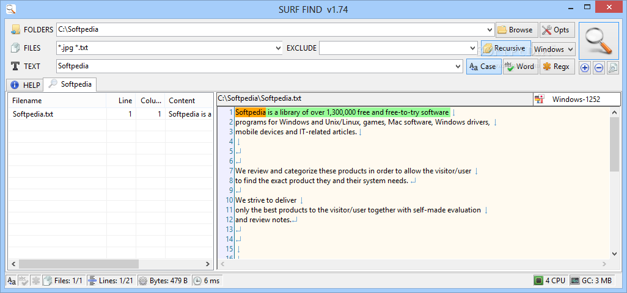Toggle the Regx regular expression option
The width and height of the screenshot is (627, 293).
click(557, 67)
